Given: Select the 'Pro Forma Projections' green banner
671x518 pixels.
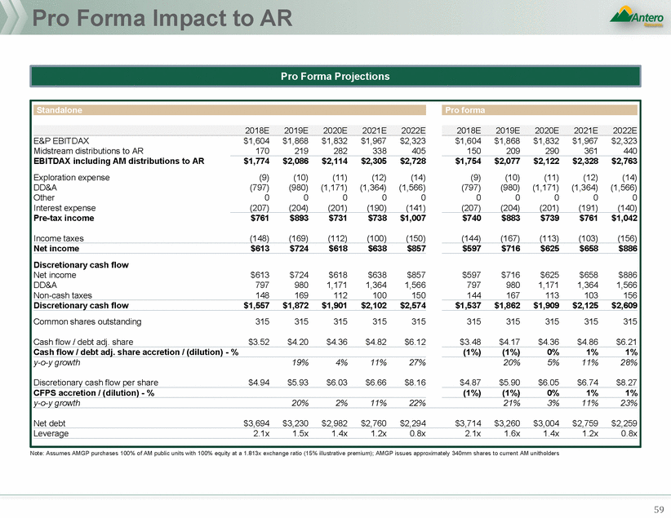Looking at the screenshot, I should [x=335, y=77].
